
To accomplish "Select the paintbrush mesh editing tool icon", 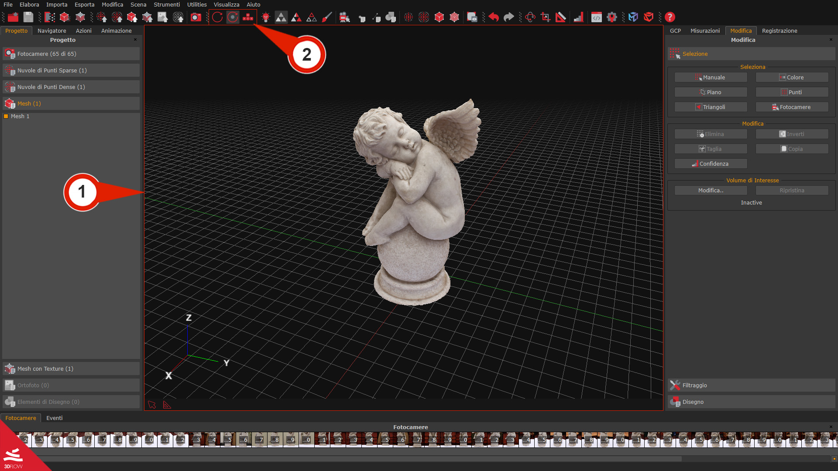I will [327, 17].
